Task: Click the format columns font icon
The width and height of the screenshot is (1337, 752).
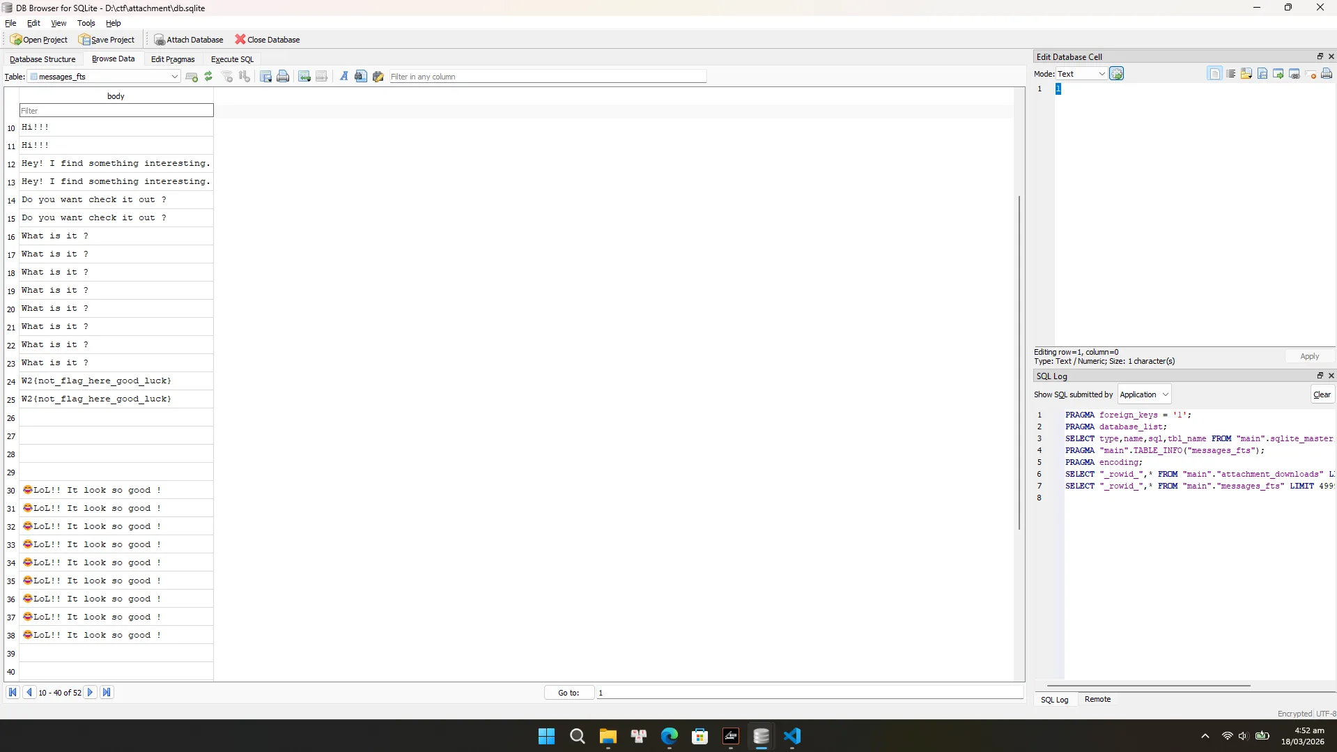Action: pos(343,77)
